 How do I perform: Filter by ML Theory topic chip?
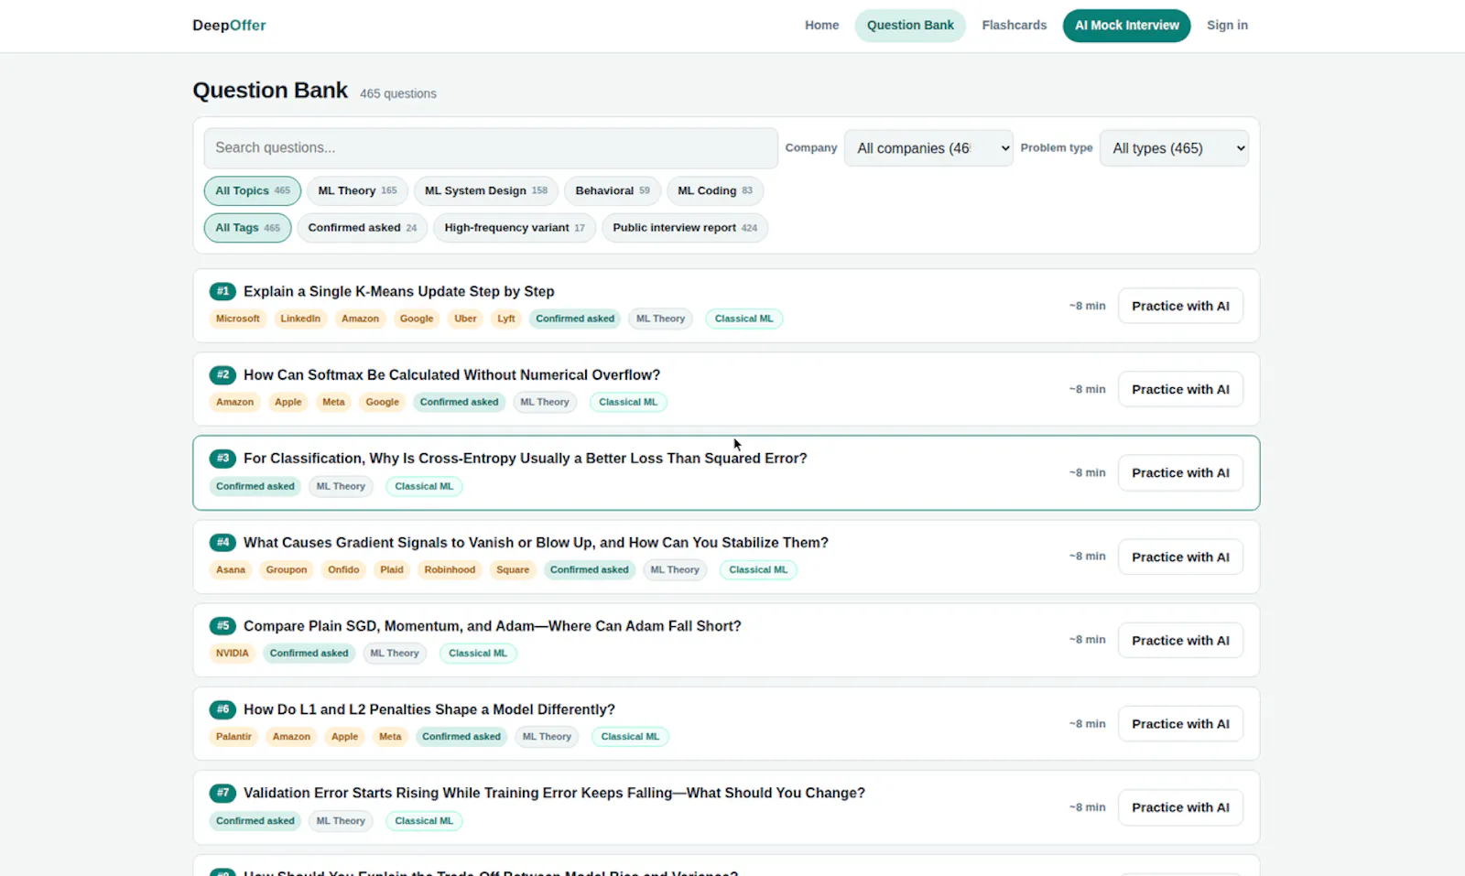(357, 190)
